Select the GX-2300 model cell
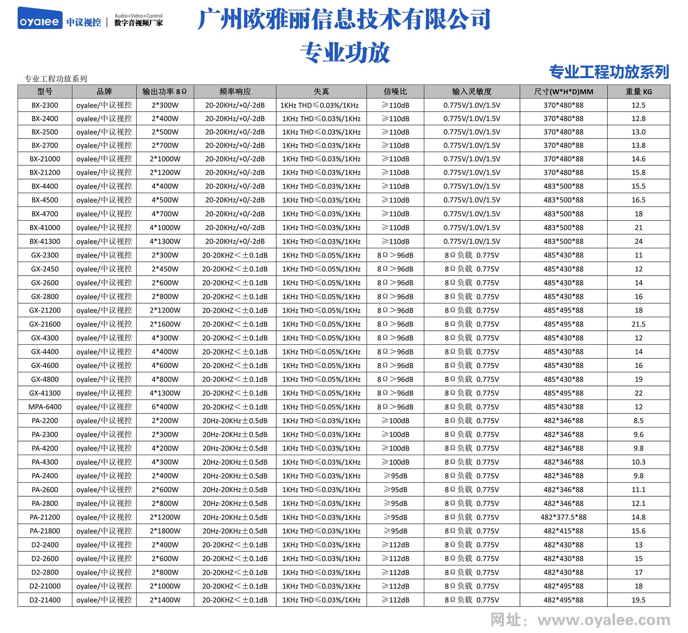The image size is (688, 633). pyautogui.click(x=45, y=255)
